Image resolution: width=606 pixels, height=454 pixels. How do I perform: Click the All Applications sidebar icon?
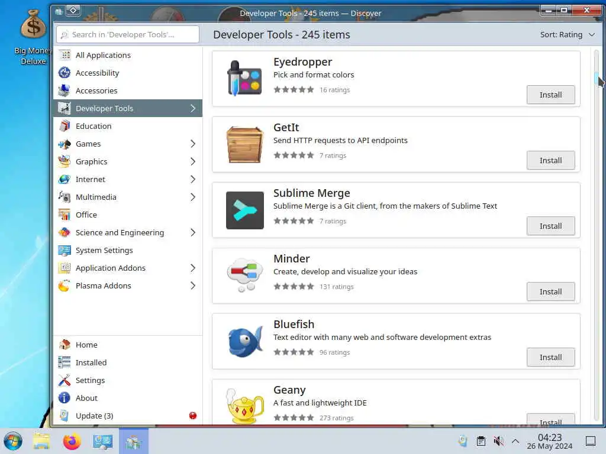pyautogui.click(x=65, y=55)
